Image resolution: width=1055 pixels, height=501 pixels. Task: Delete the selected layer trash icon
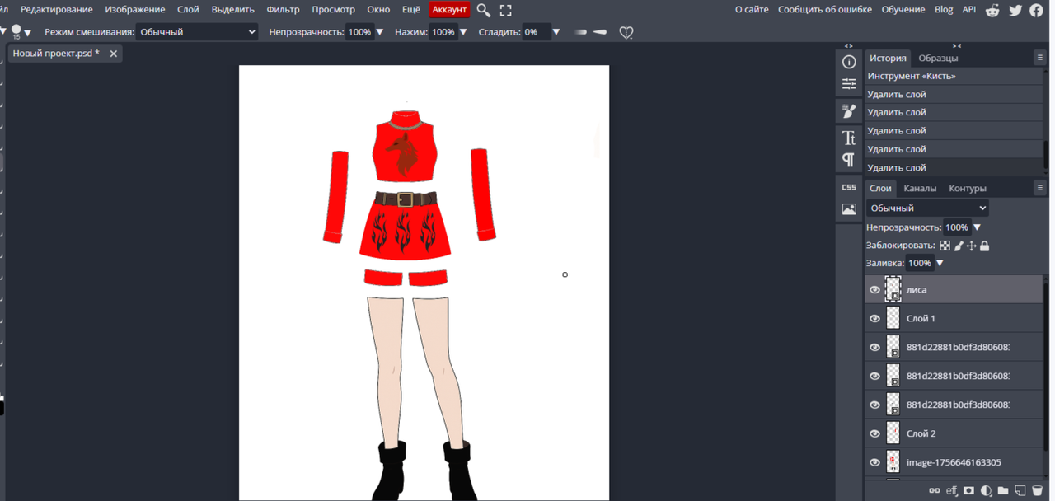pyautogui.click(x=1037, y=490)
